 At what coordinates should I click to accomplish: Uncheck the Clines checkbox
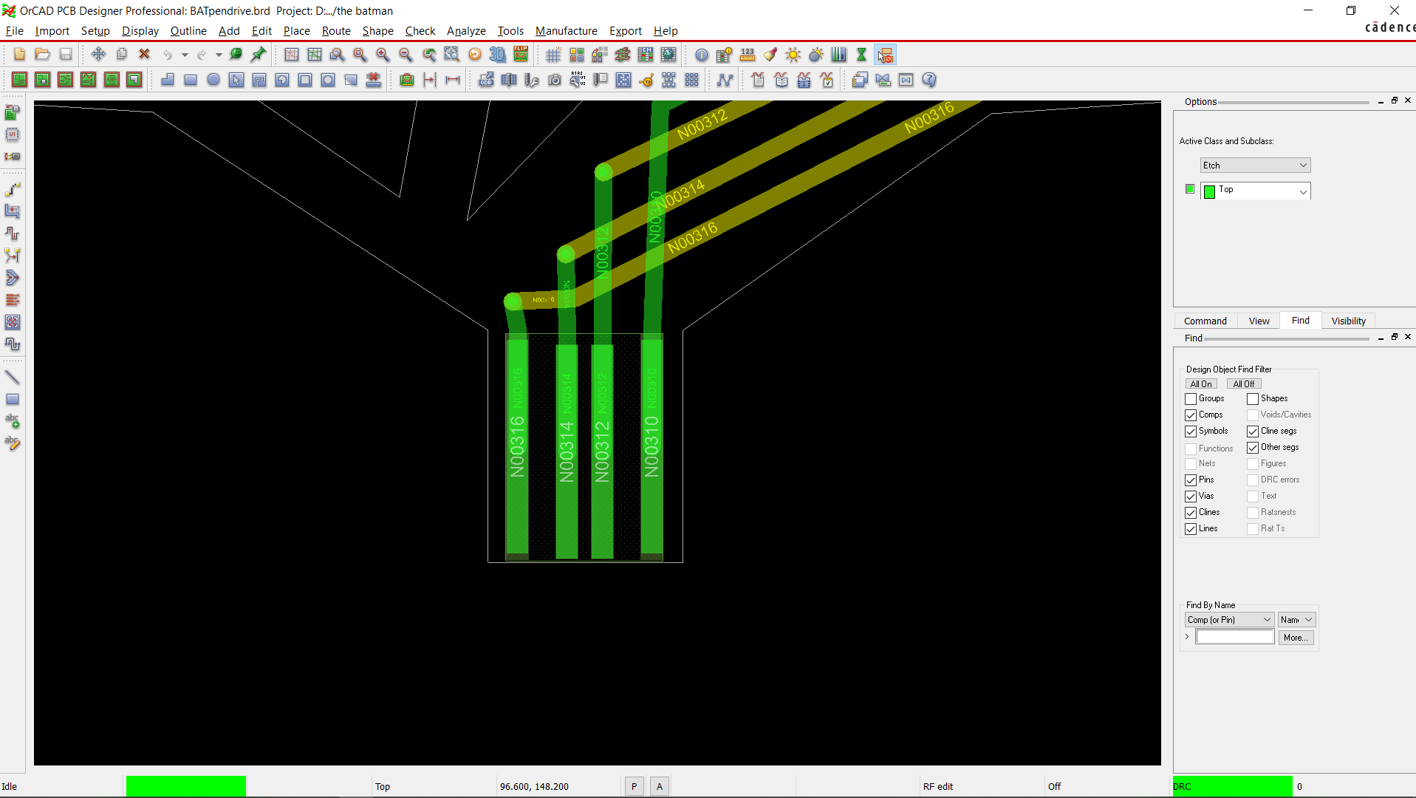click(1191, 513)
